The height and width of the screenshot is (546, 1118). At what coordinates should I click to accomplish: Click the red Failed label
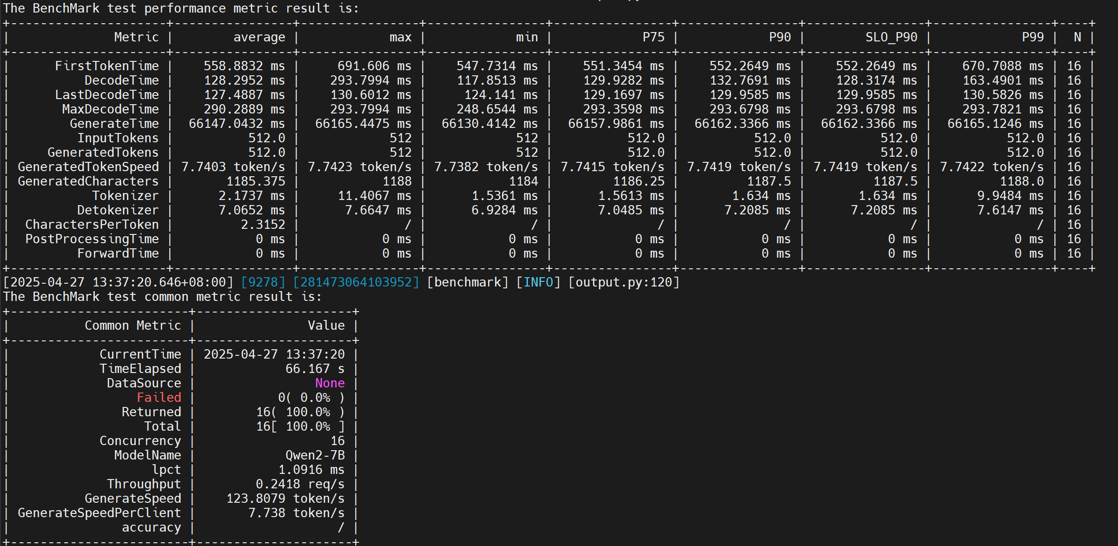[x=159, y=398]
